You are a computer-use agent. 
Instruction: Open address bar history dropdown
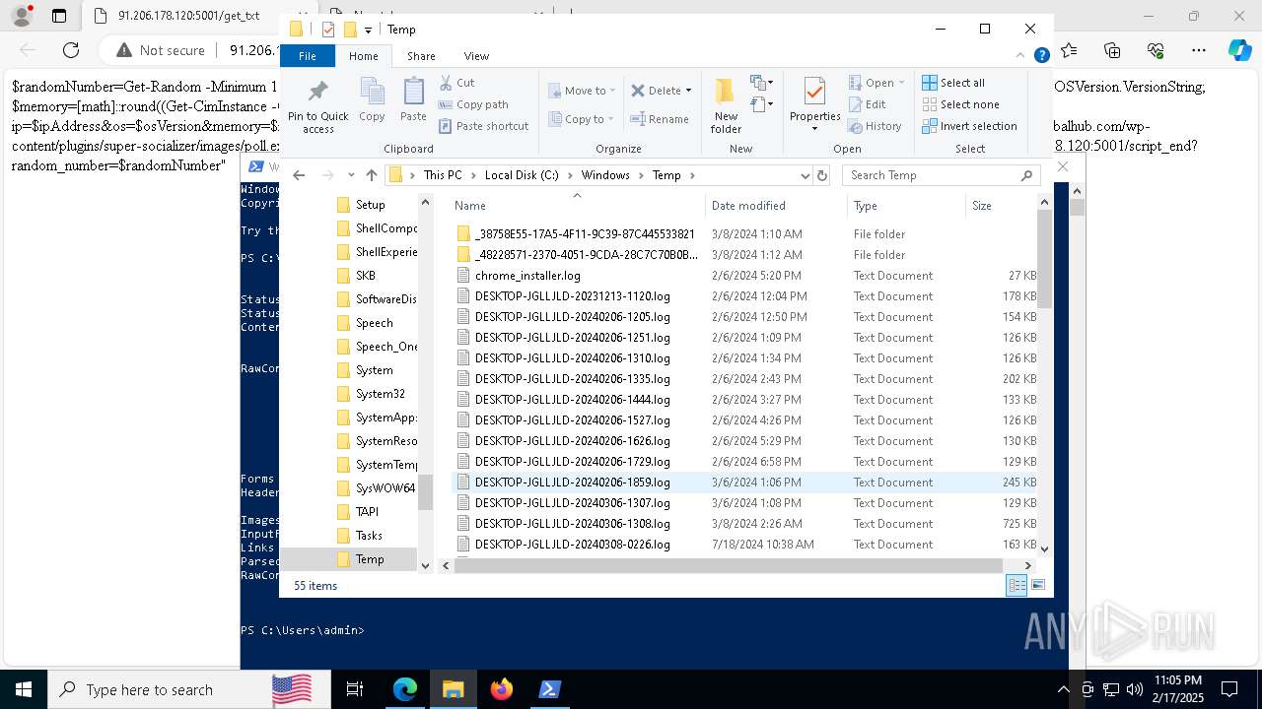(x=805, y=175)
